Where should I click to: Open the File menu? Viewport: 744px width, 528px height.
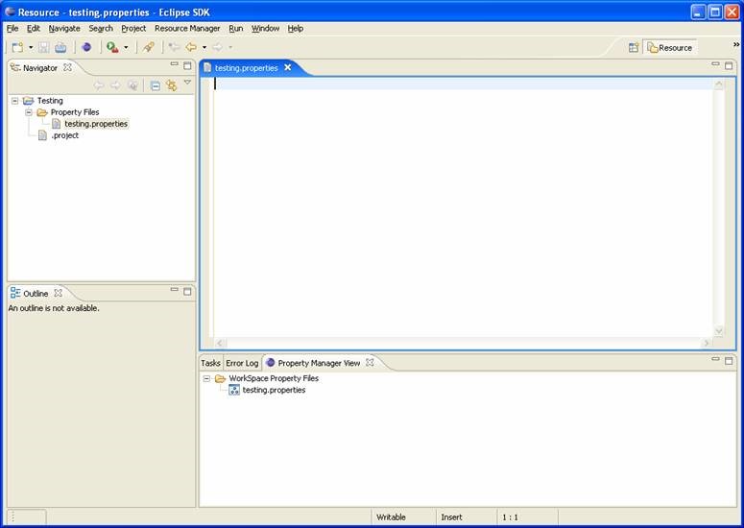click(12, 29)
